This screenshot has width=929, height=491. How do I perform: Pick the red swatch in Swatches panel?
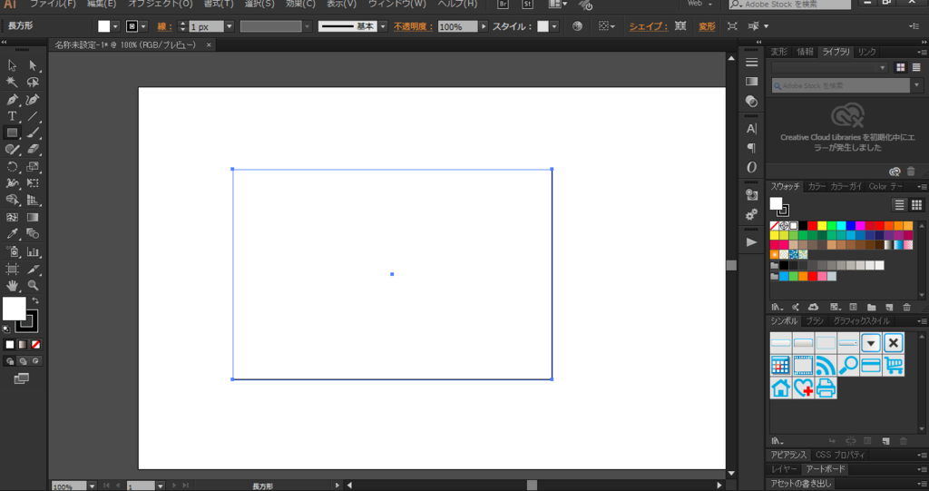812,225
